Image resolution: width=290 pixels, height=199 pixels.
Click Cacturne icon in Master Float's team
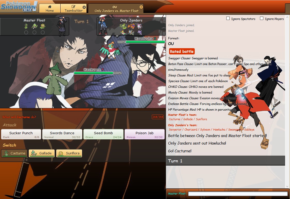point(26,26)
